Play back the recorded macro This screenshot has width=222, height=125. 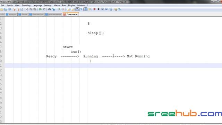102,9
